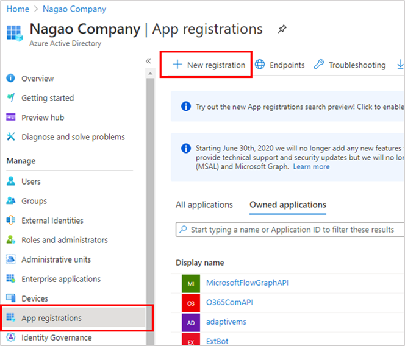
Task: Click the Administrative units icon
Action: 10,259
